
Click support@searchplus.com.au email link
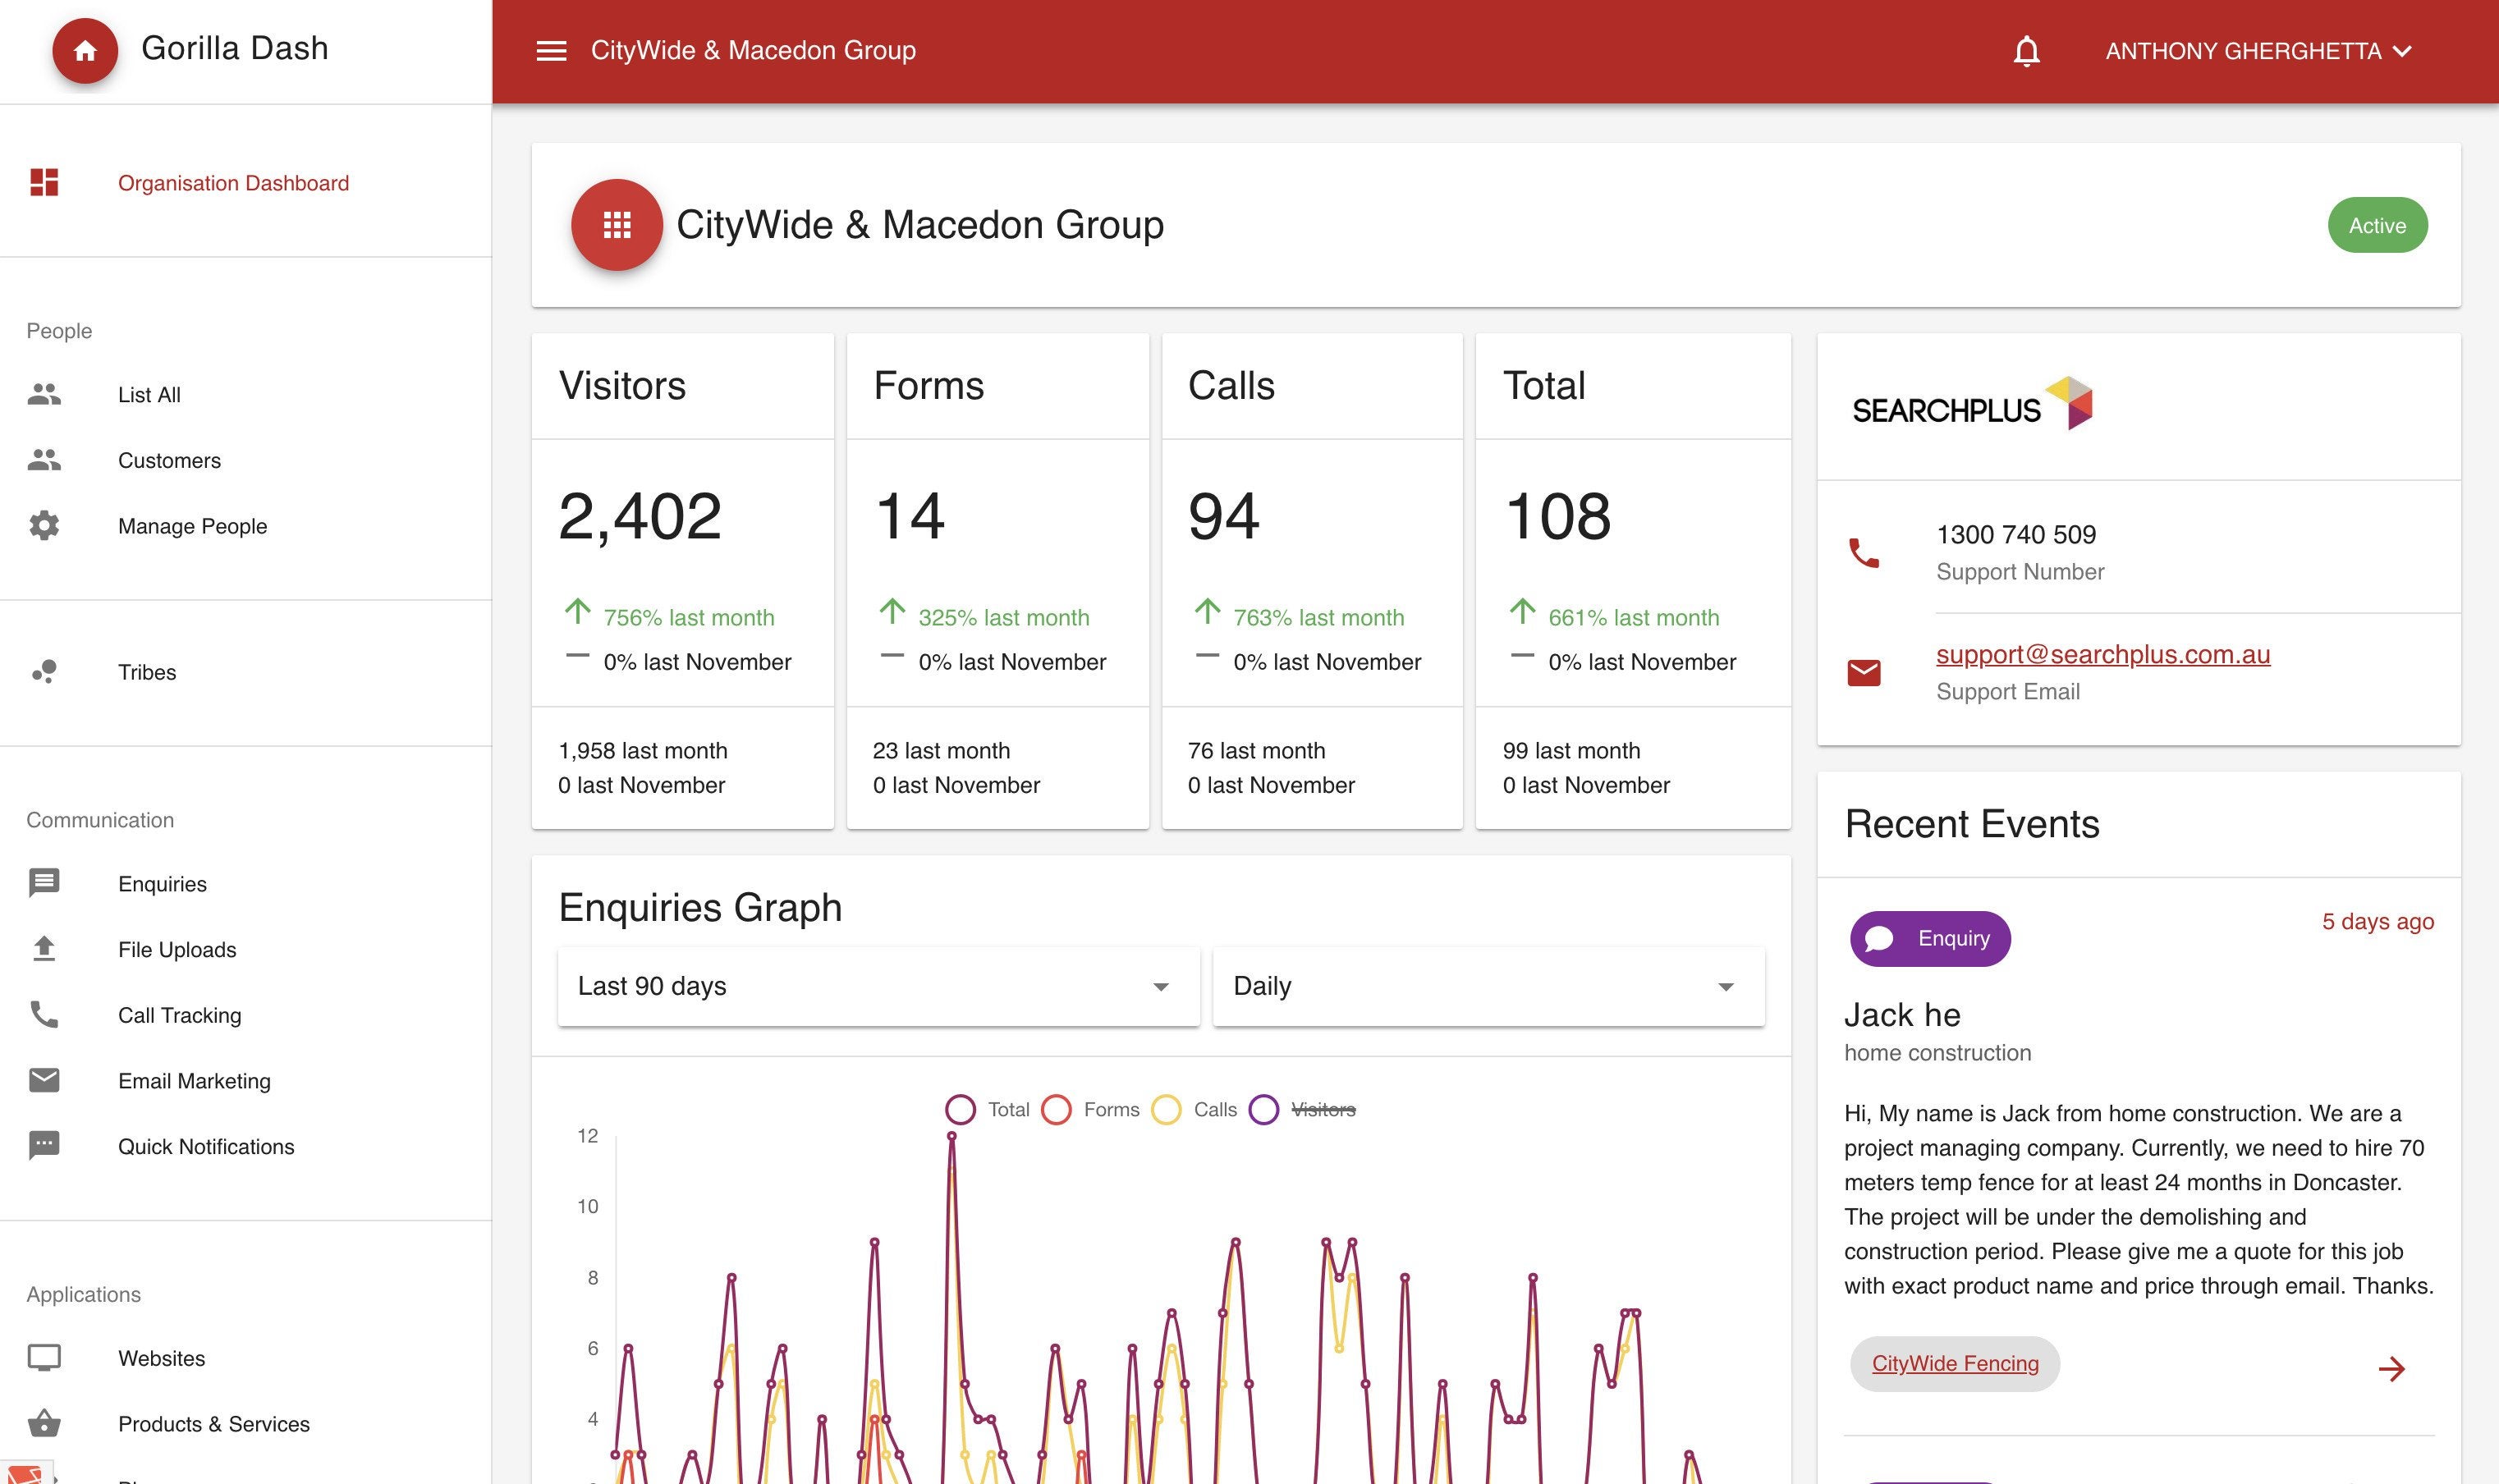click(2102, 654)
